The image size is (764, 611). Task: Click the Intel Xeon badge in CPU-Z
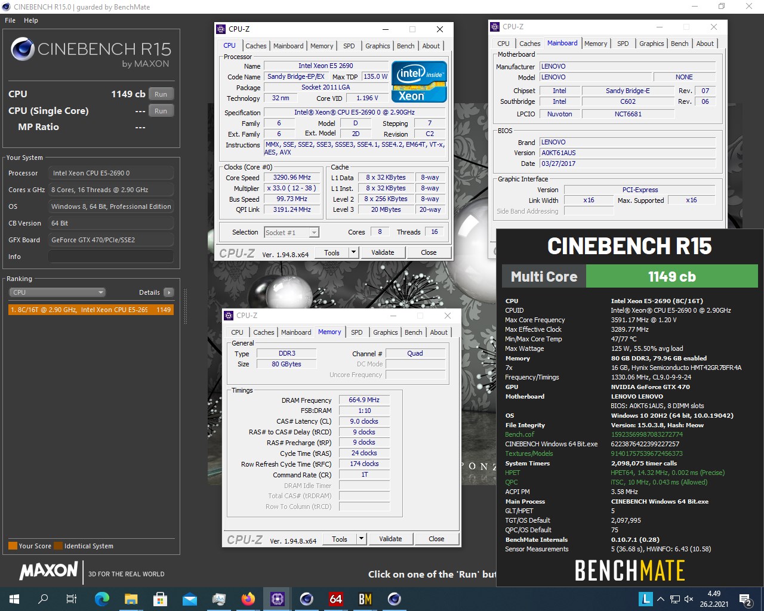click(419, 82)
